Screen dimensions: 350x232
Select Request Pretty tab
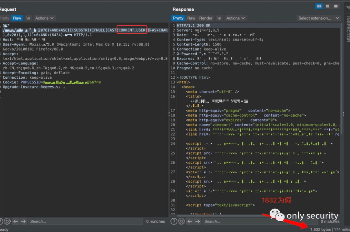tap(5, 18)
